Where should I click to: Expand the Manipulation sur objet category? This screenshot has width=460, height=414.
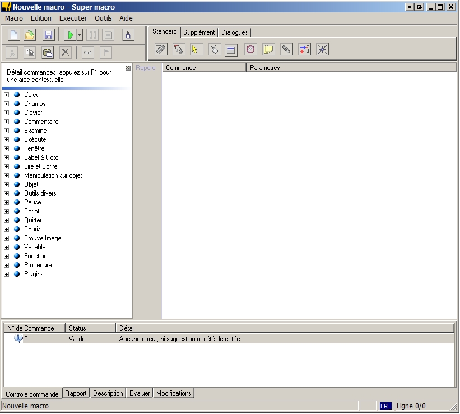tap(7, 175)
